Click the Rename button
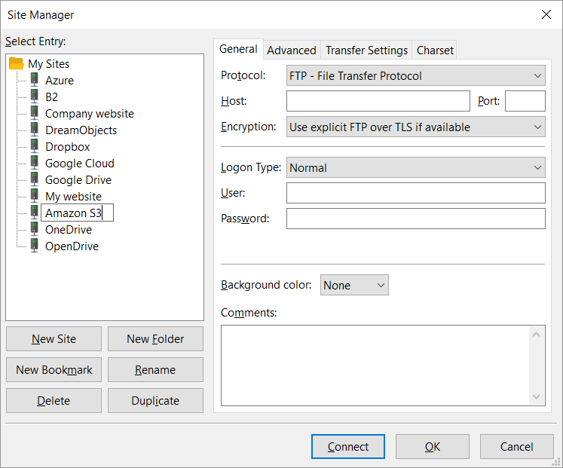 155,370
